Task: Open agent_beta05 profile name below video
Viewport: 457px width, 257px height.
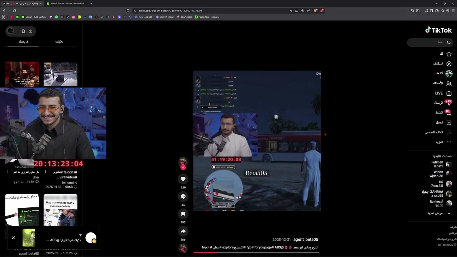Action: (x=306, y=240)
